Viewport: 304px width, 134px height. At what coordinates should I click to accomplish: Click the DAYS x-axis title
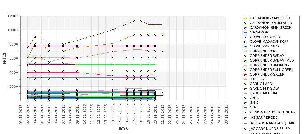[123, 129]
